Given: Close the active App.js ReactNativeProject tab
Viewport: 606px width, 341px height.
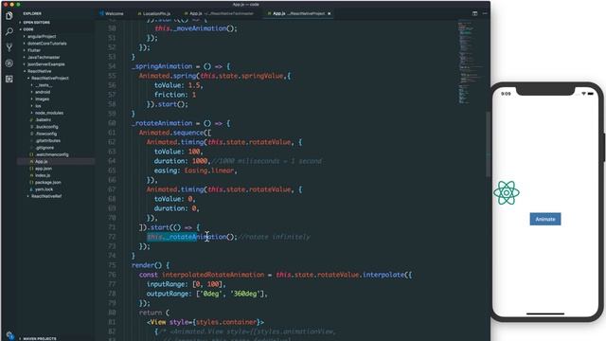Looking at the screenshot, I should point(330,13).
